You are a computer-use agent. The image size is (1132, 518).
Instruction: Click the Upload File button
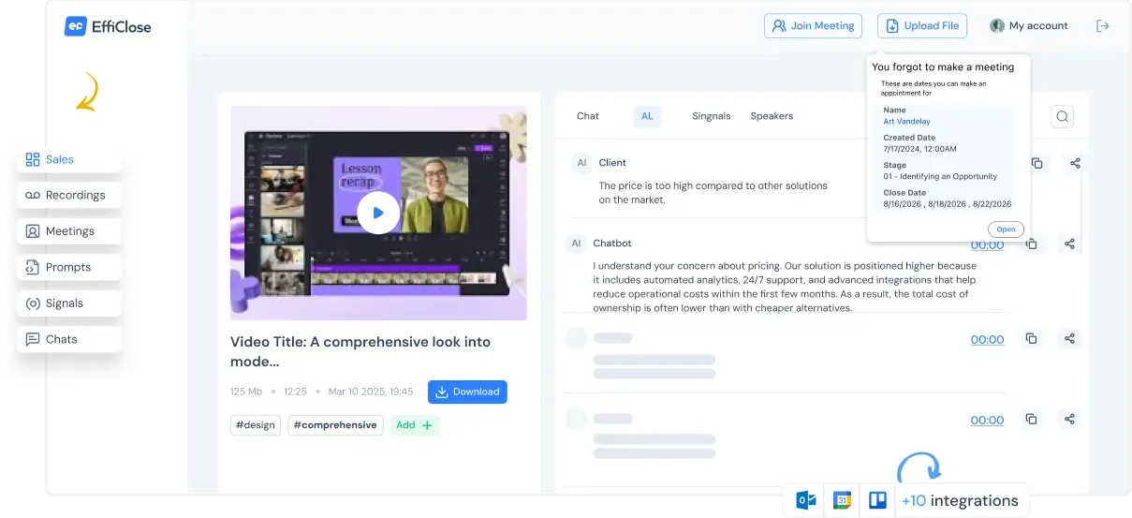coord(922,26)
